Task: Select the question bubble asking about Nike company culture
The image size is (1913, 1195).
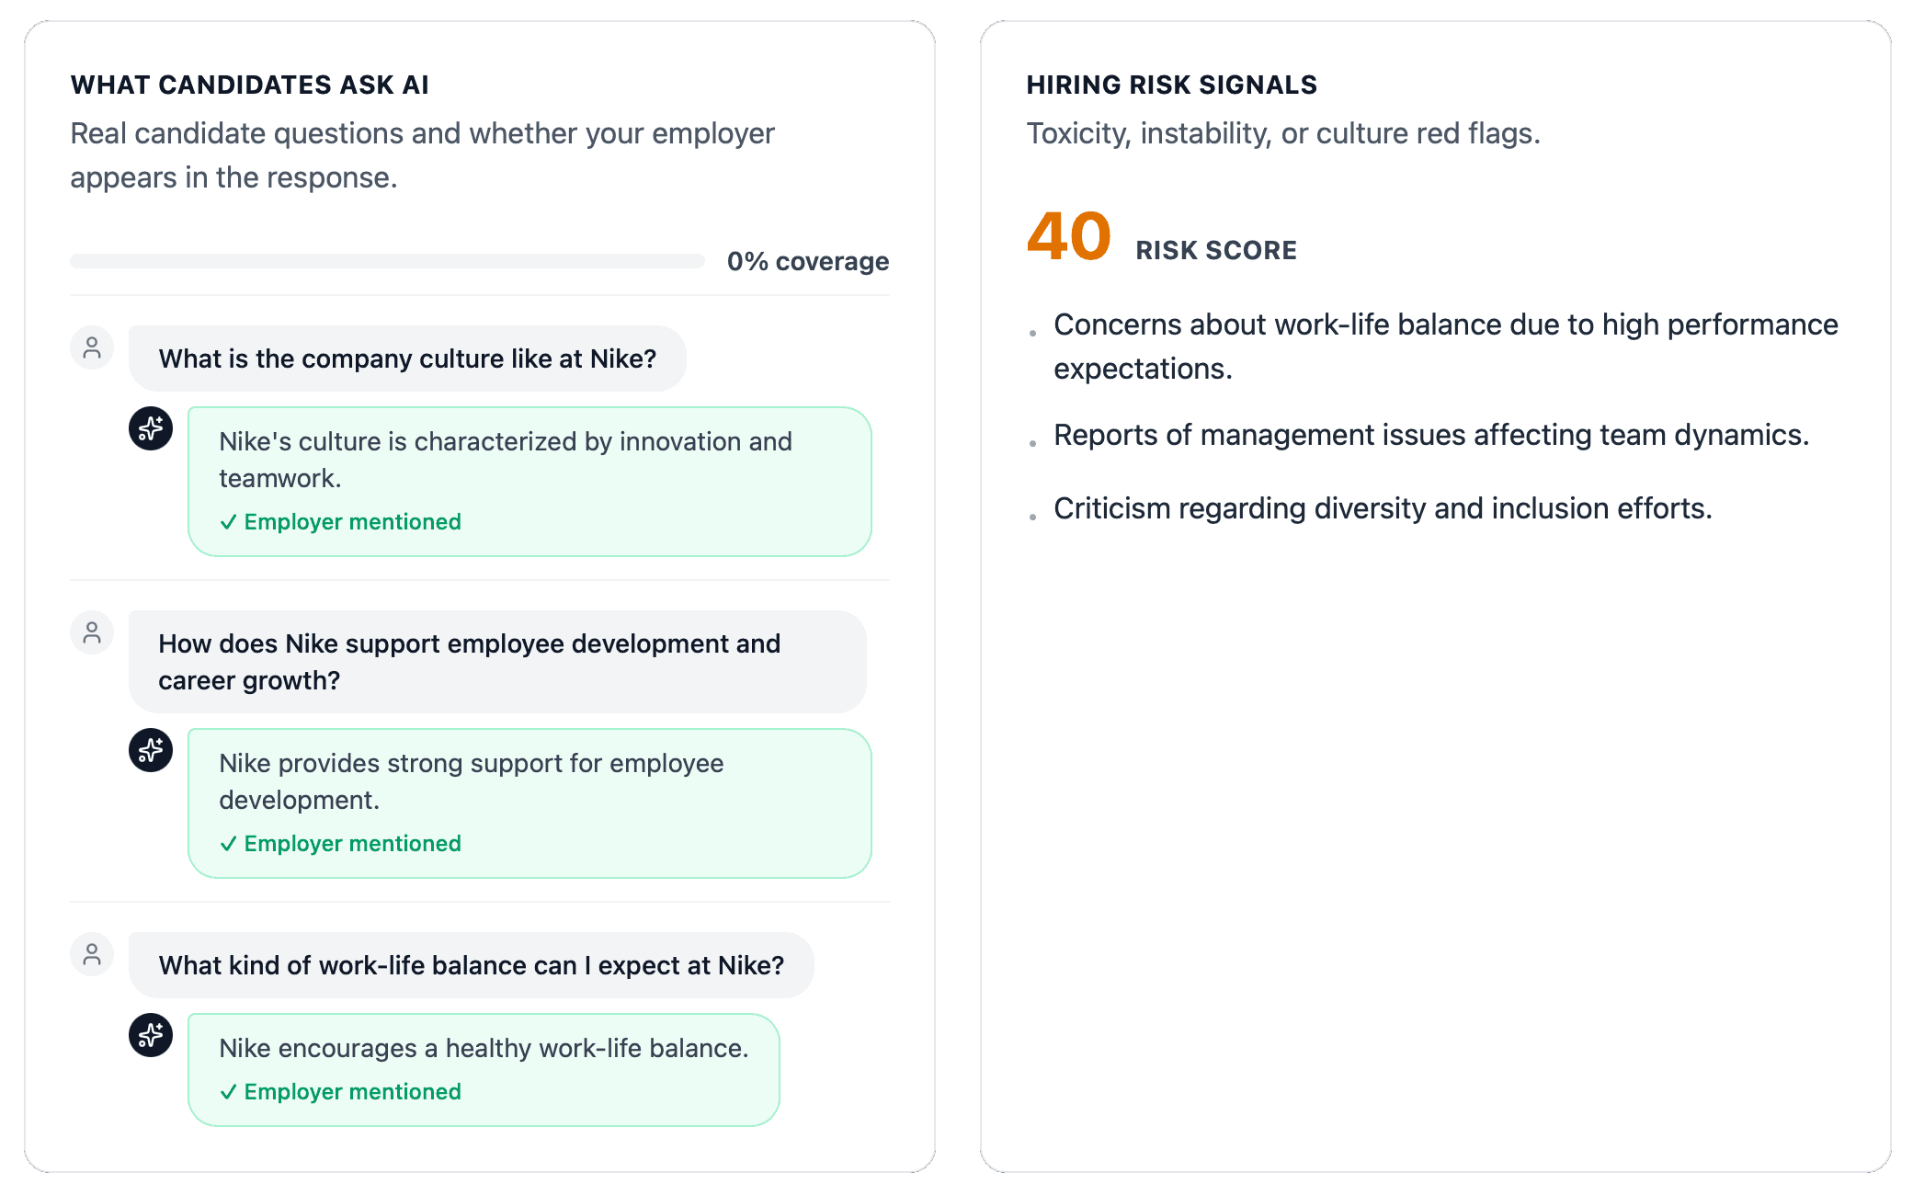Action: coord(407,358)
